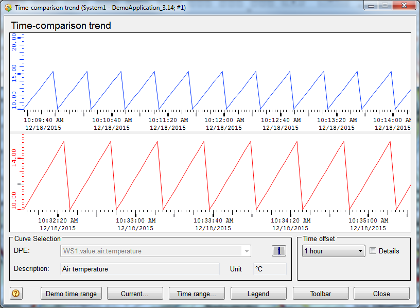This screenshot has height=308, width=420.
Task: Enable the Details checkbox
Action: pyautogui.click(x=374, y=251)
